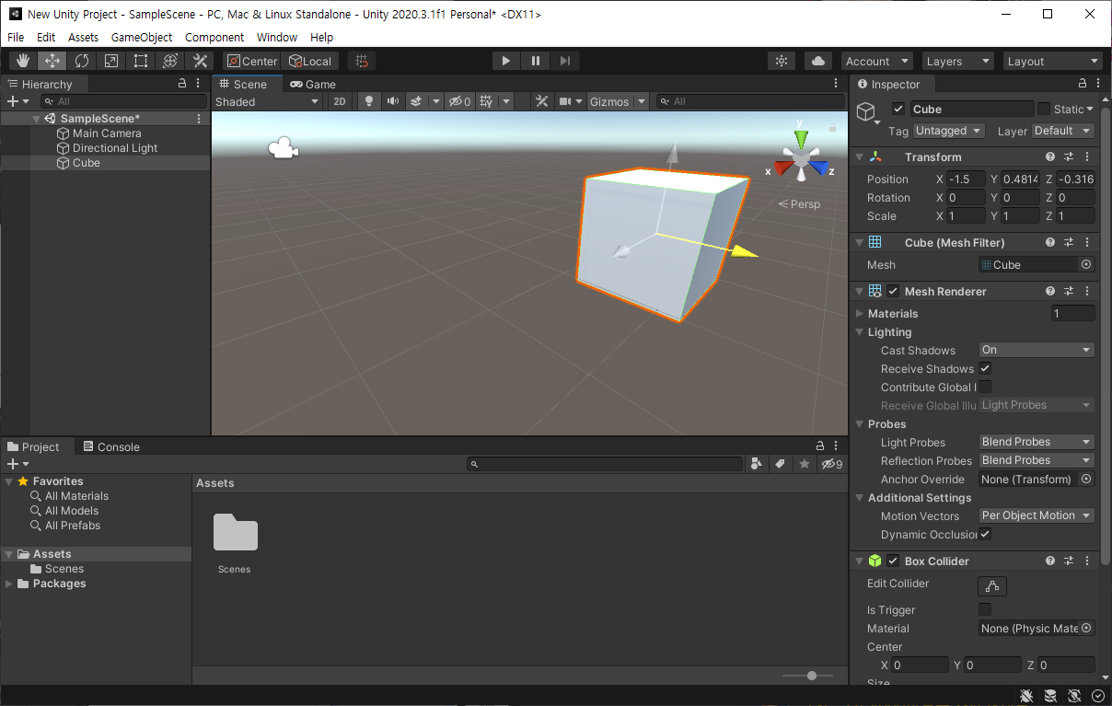Screen dimensions: 1112x706
Task: Select the Scale tool
Action: 111,61
